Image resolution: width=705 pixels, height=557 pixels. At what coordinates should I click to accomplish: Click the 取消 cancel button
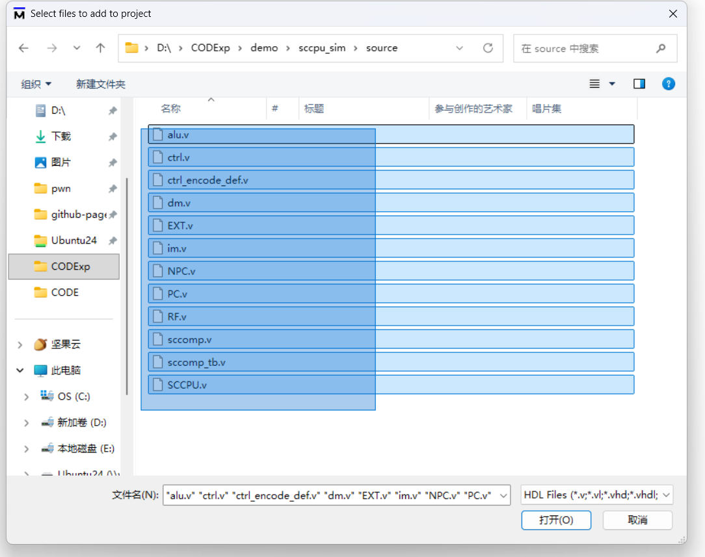(x=637, y=520)
